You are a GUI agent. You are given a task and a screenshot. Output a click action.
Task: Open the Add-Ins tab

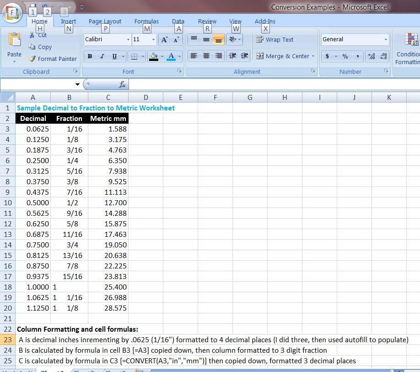click(265, 21)
